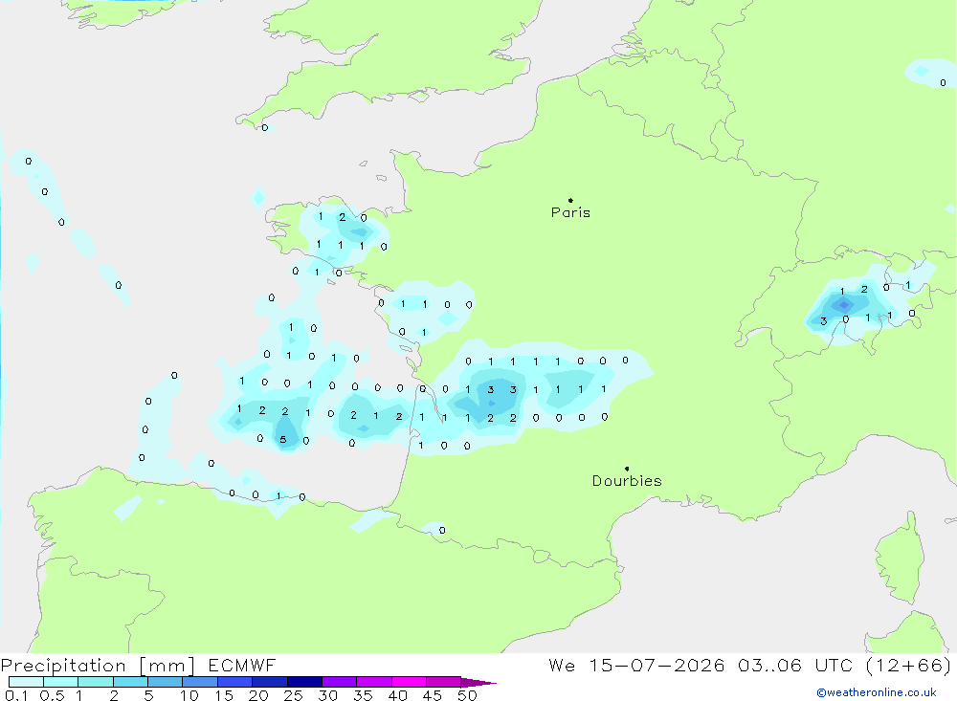Image resolution: width=957 pixels, height=701 pixels.
Task: Click the '0.1' legend scale value
Action: (16, 695)
